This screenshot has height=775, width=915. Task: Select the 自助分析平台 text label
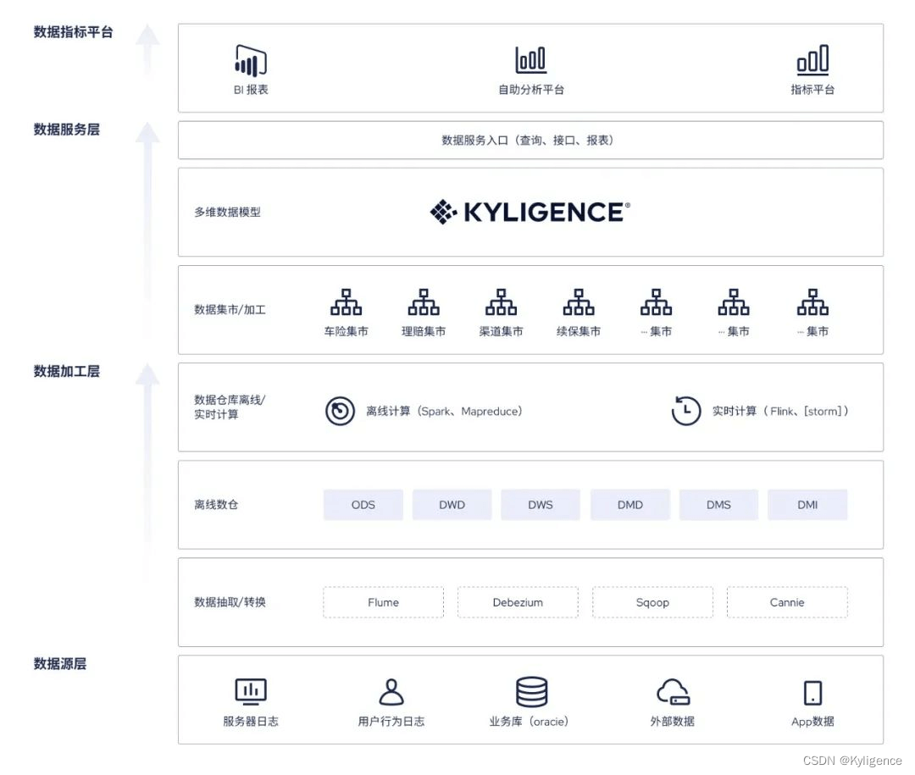[531, 90]
